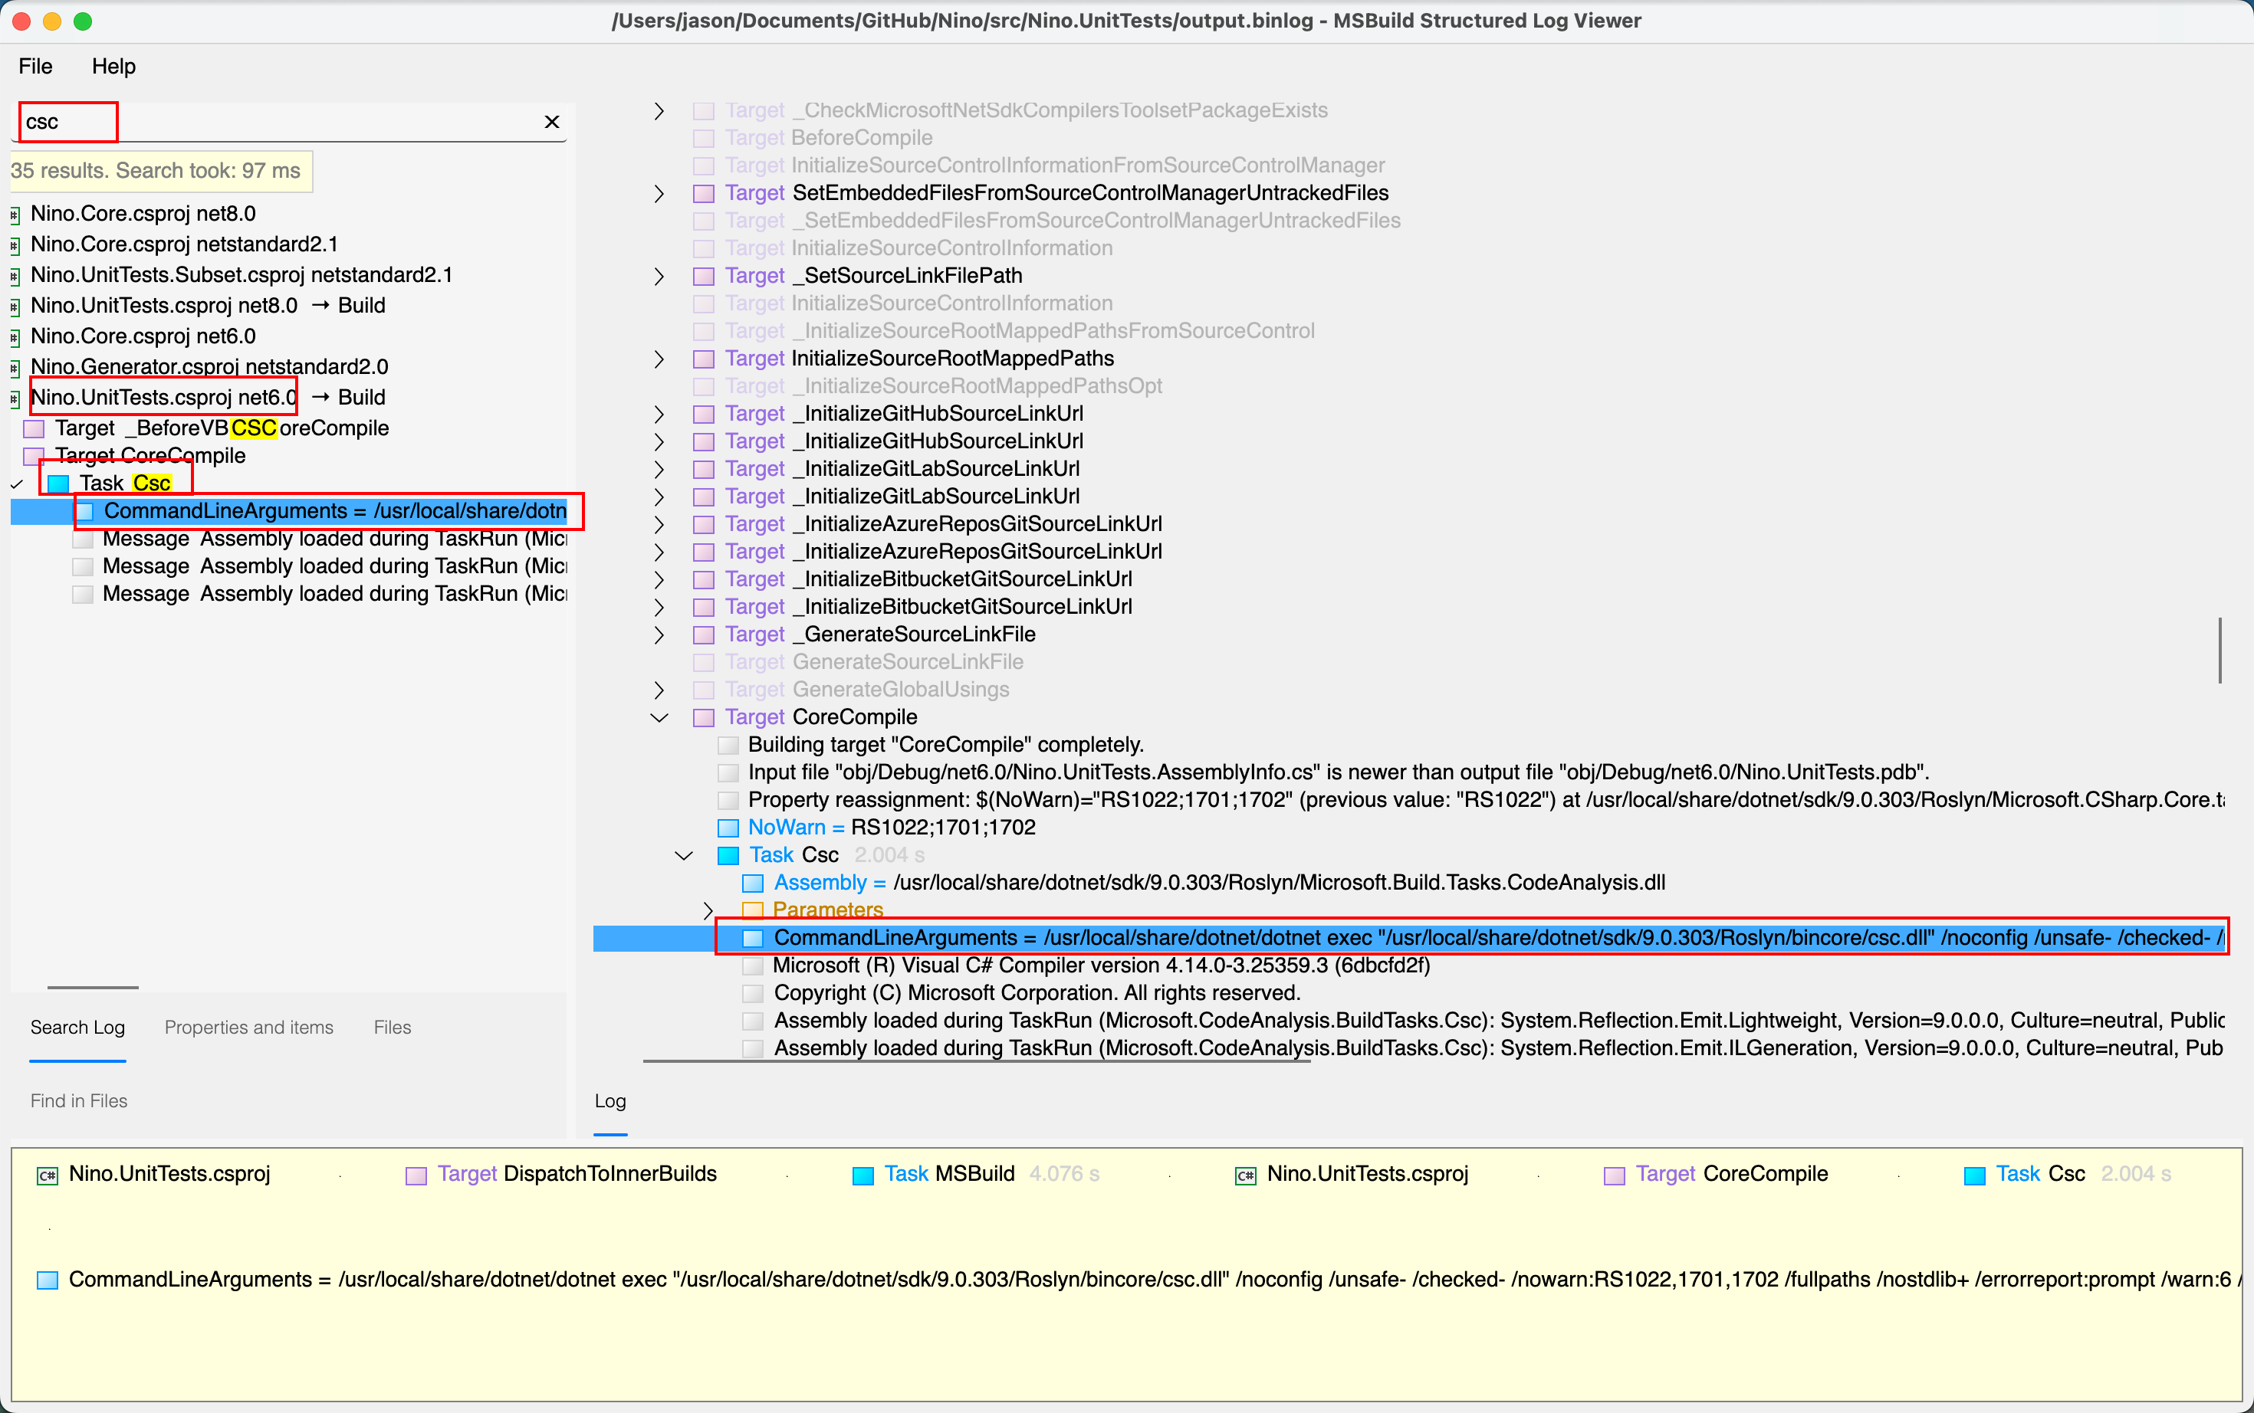Click the project icon of Nino.Core.csproj netstandard2.1
2254x1413 pixels.
click(x=15, y=246)
